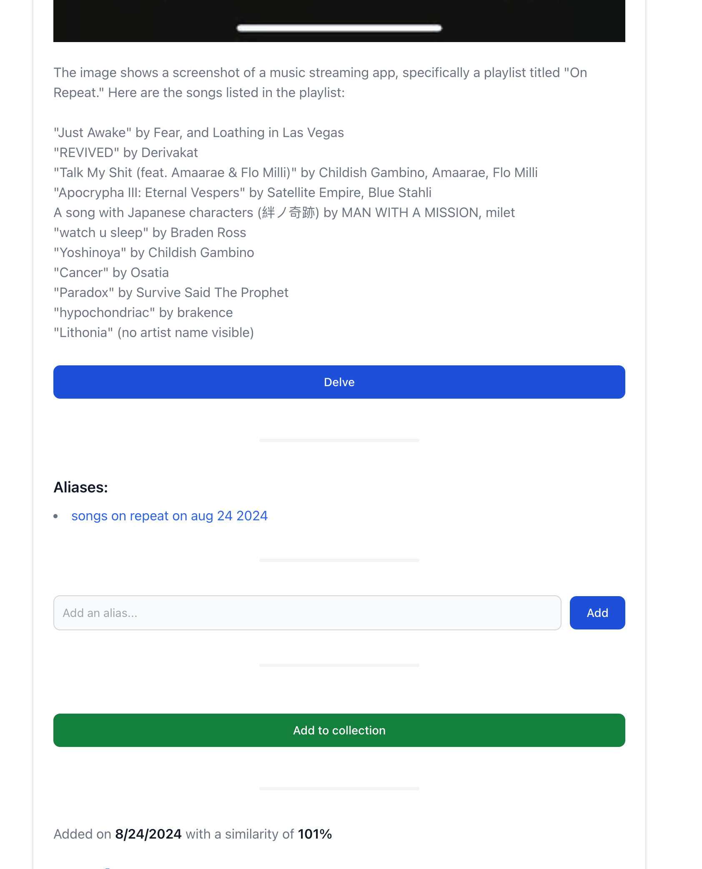Click the "Just Awake" song line
Image resolution: width=702 pixels, height=869 pixels.
pyautogui.click(x=198, y=132)
